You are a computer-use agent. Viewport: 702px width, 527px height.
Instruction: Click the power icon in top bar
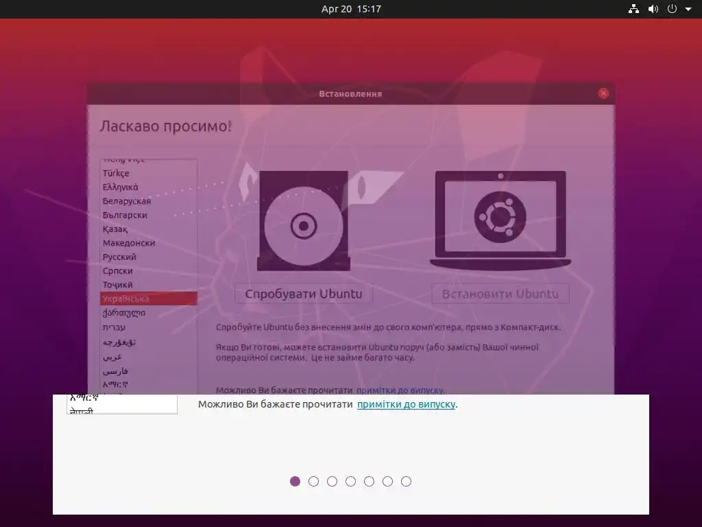[x=672, y=8]
